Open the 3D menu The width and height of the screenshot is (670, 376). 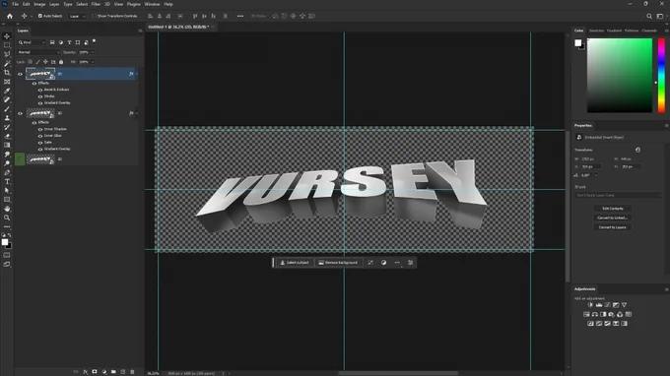(107, 4)
